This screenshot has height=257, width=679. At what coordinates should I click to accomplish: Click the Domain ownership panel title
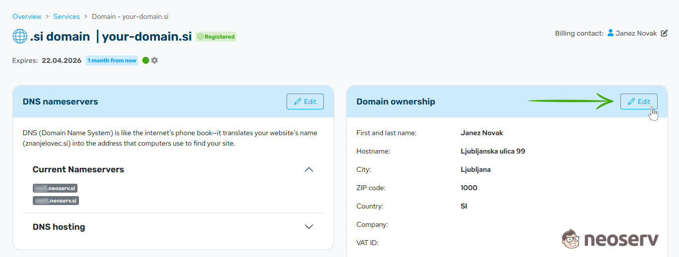click(396, 102)
